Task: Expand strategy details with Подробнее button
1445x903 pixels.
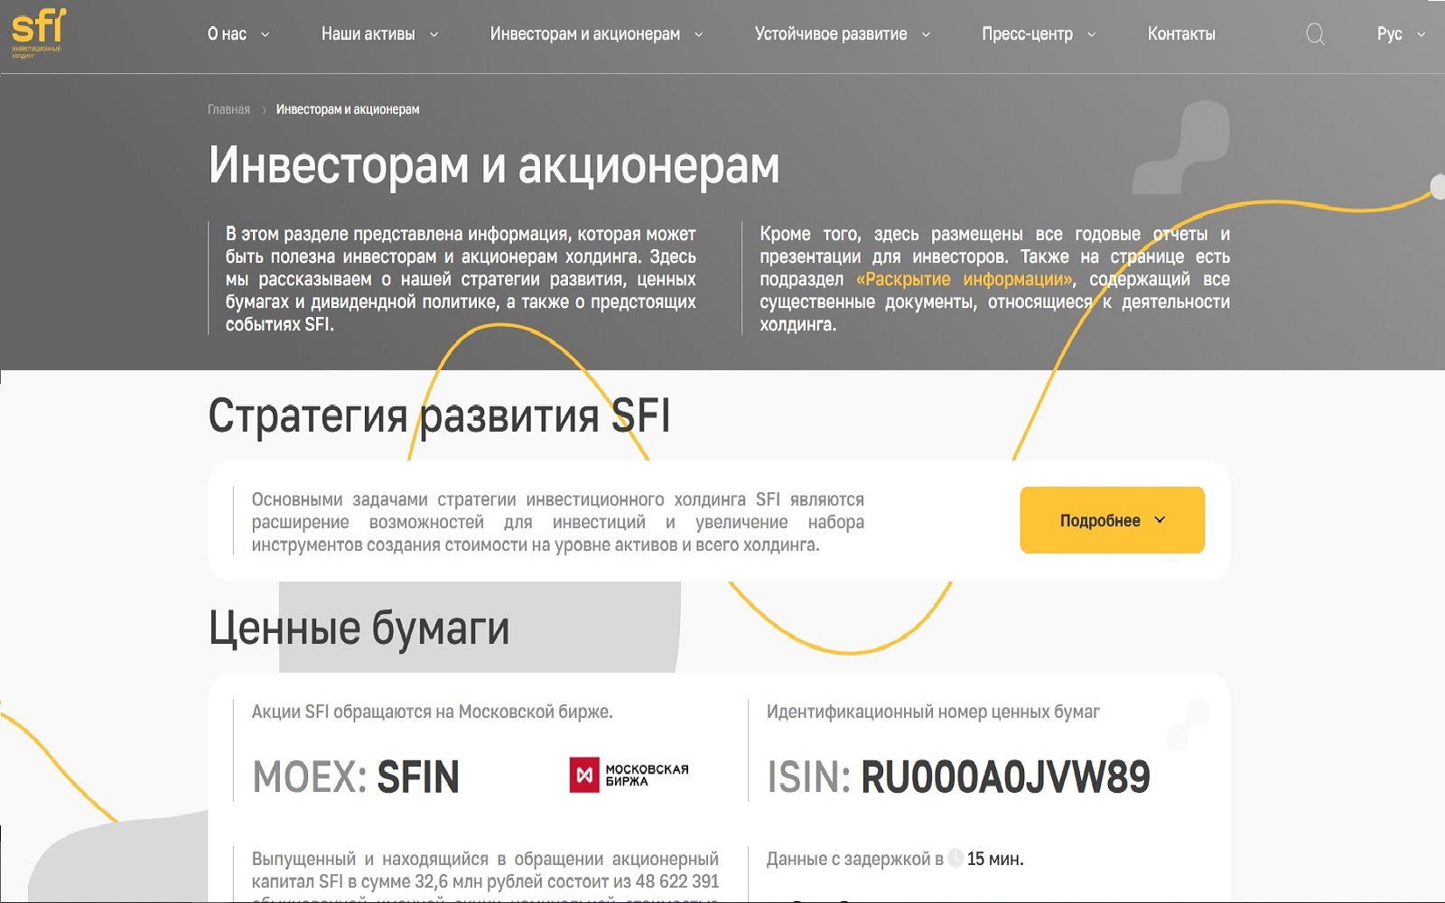Action: pyautogui.click(x=1112, y=520)
